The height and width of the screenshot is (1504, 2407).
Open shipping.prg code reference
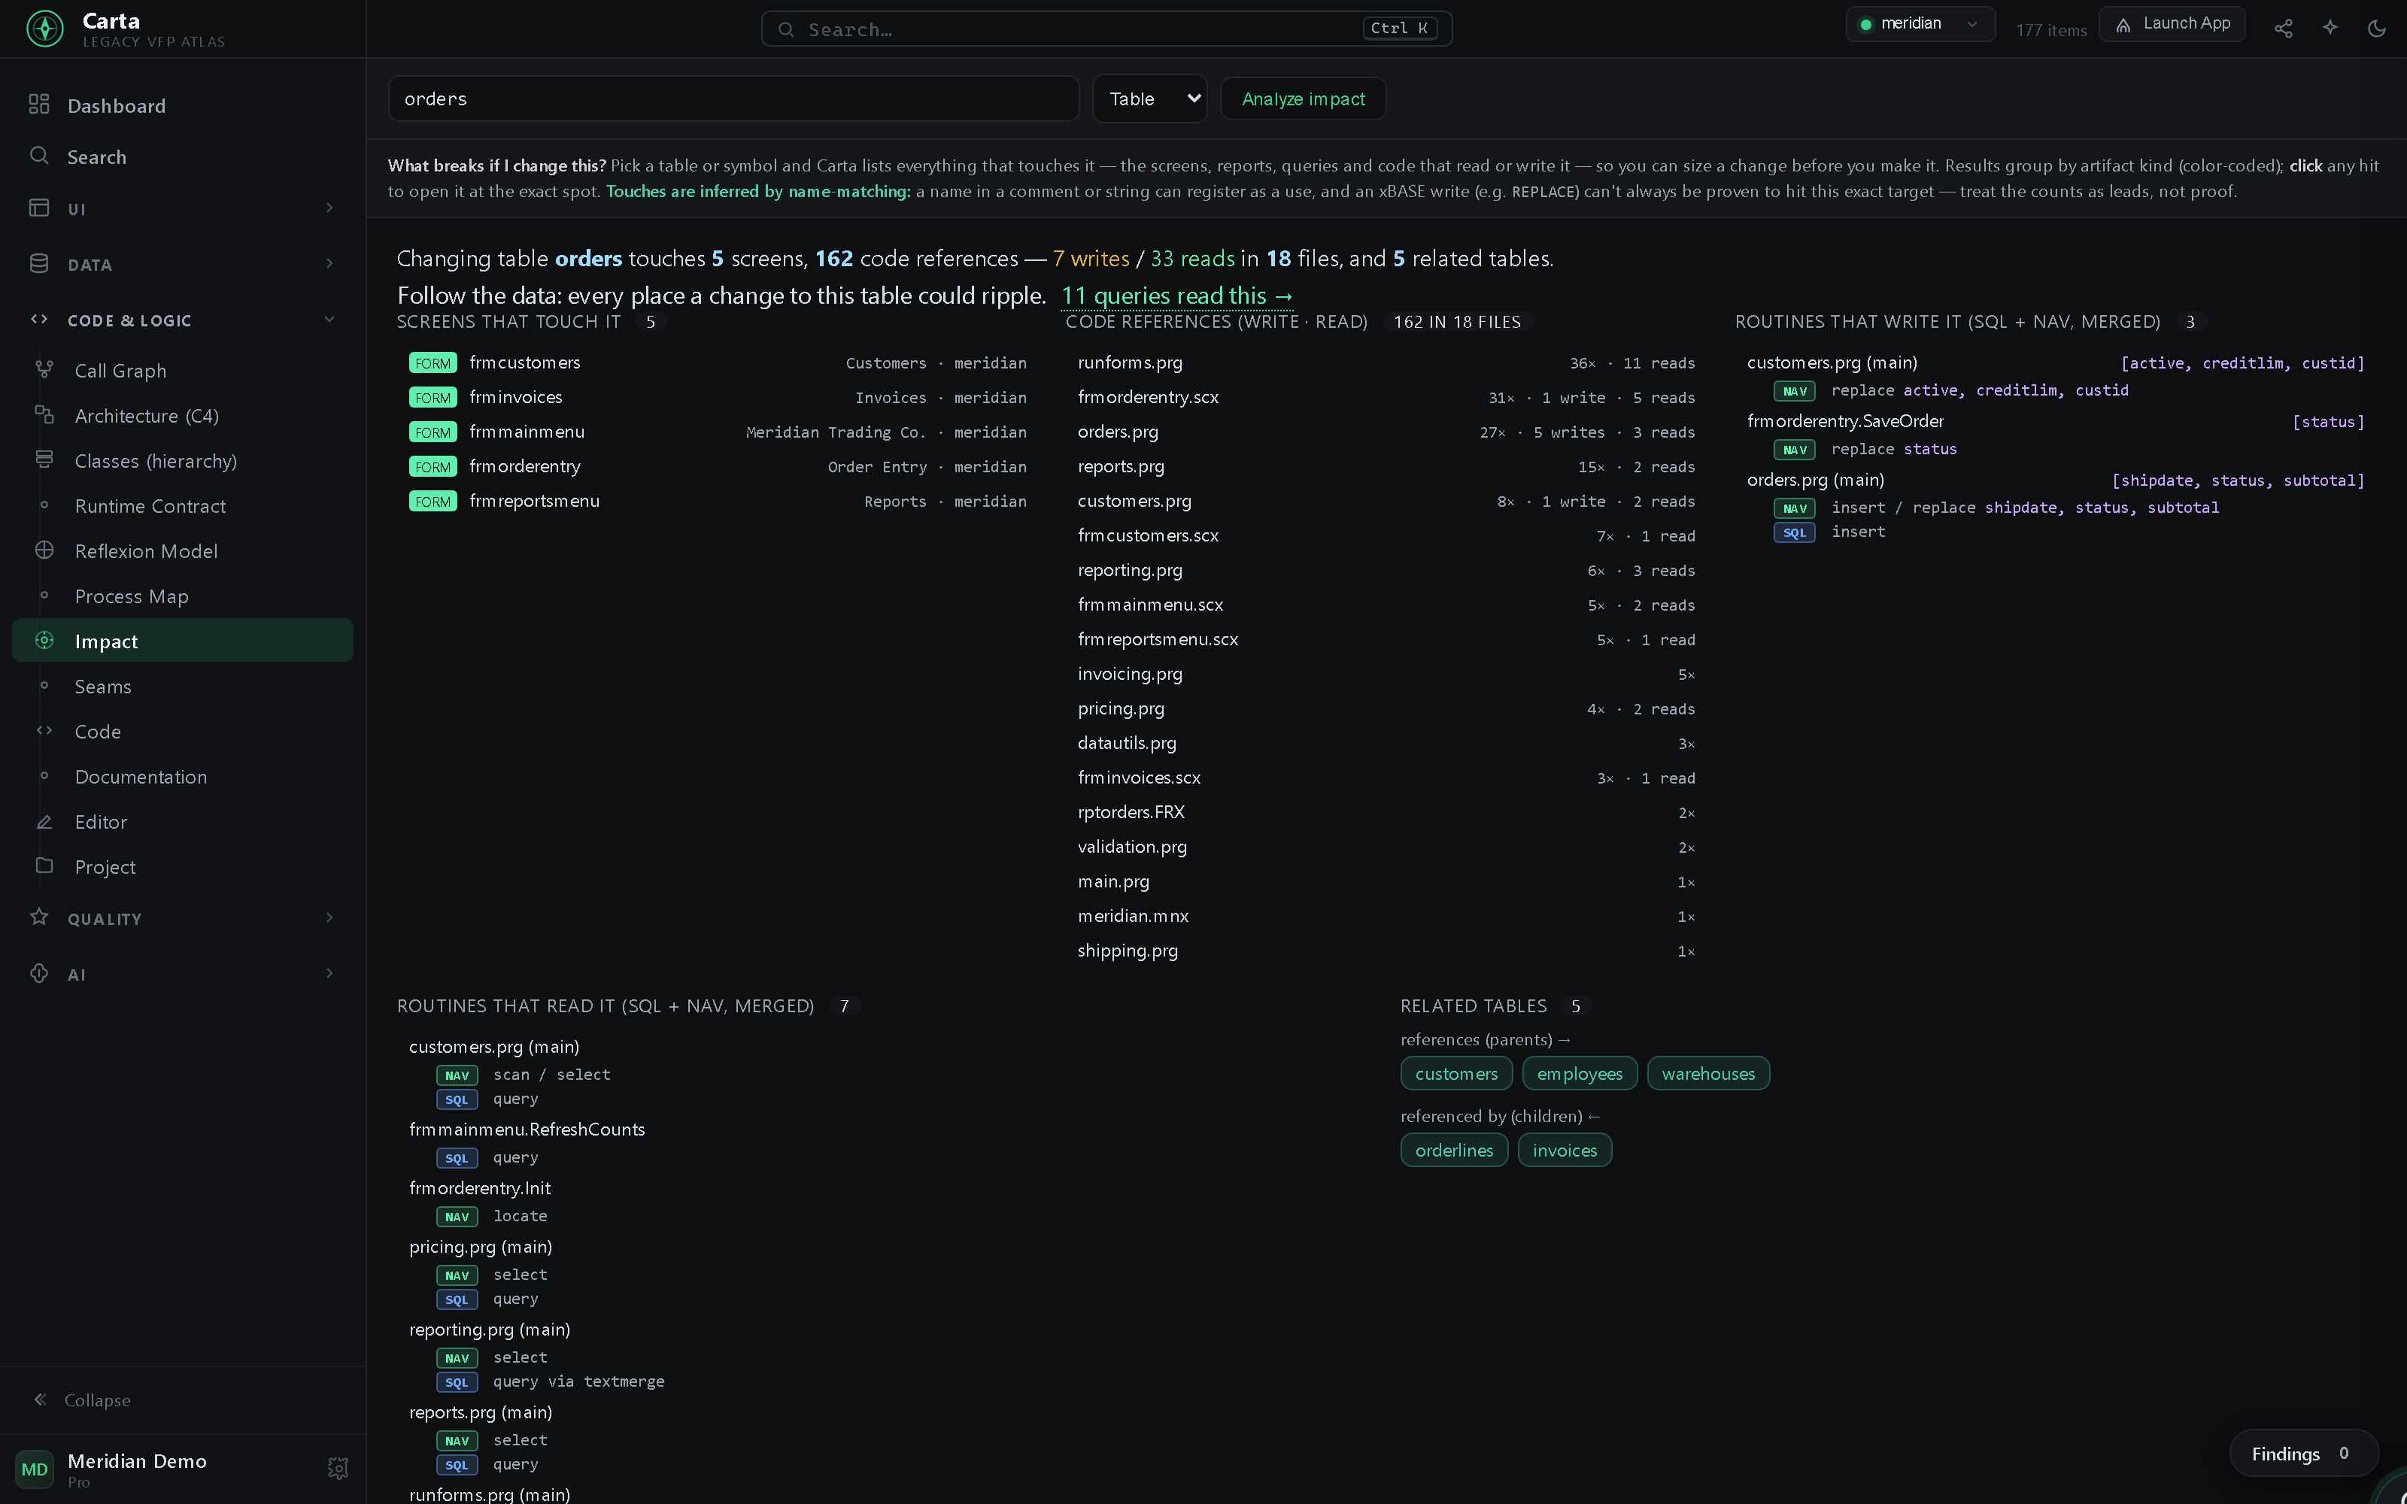1386,951
